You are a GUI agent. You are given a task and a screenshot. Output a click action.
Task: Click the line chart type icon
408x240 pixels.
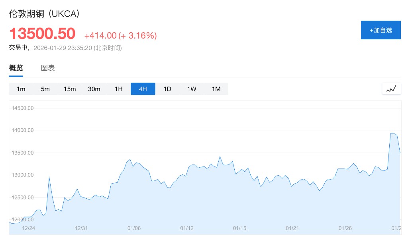point(391,89)
